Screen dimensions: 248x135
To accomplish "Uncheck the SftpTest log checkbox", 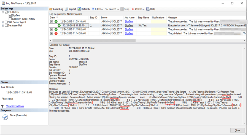I will pos(10,15).
